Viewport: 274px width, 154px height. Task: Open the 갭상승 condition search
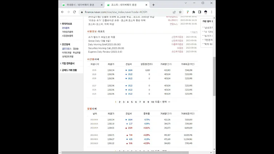coord(76,48)
